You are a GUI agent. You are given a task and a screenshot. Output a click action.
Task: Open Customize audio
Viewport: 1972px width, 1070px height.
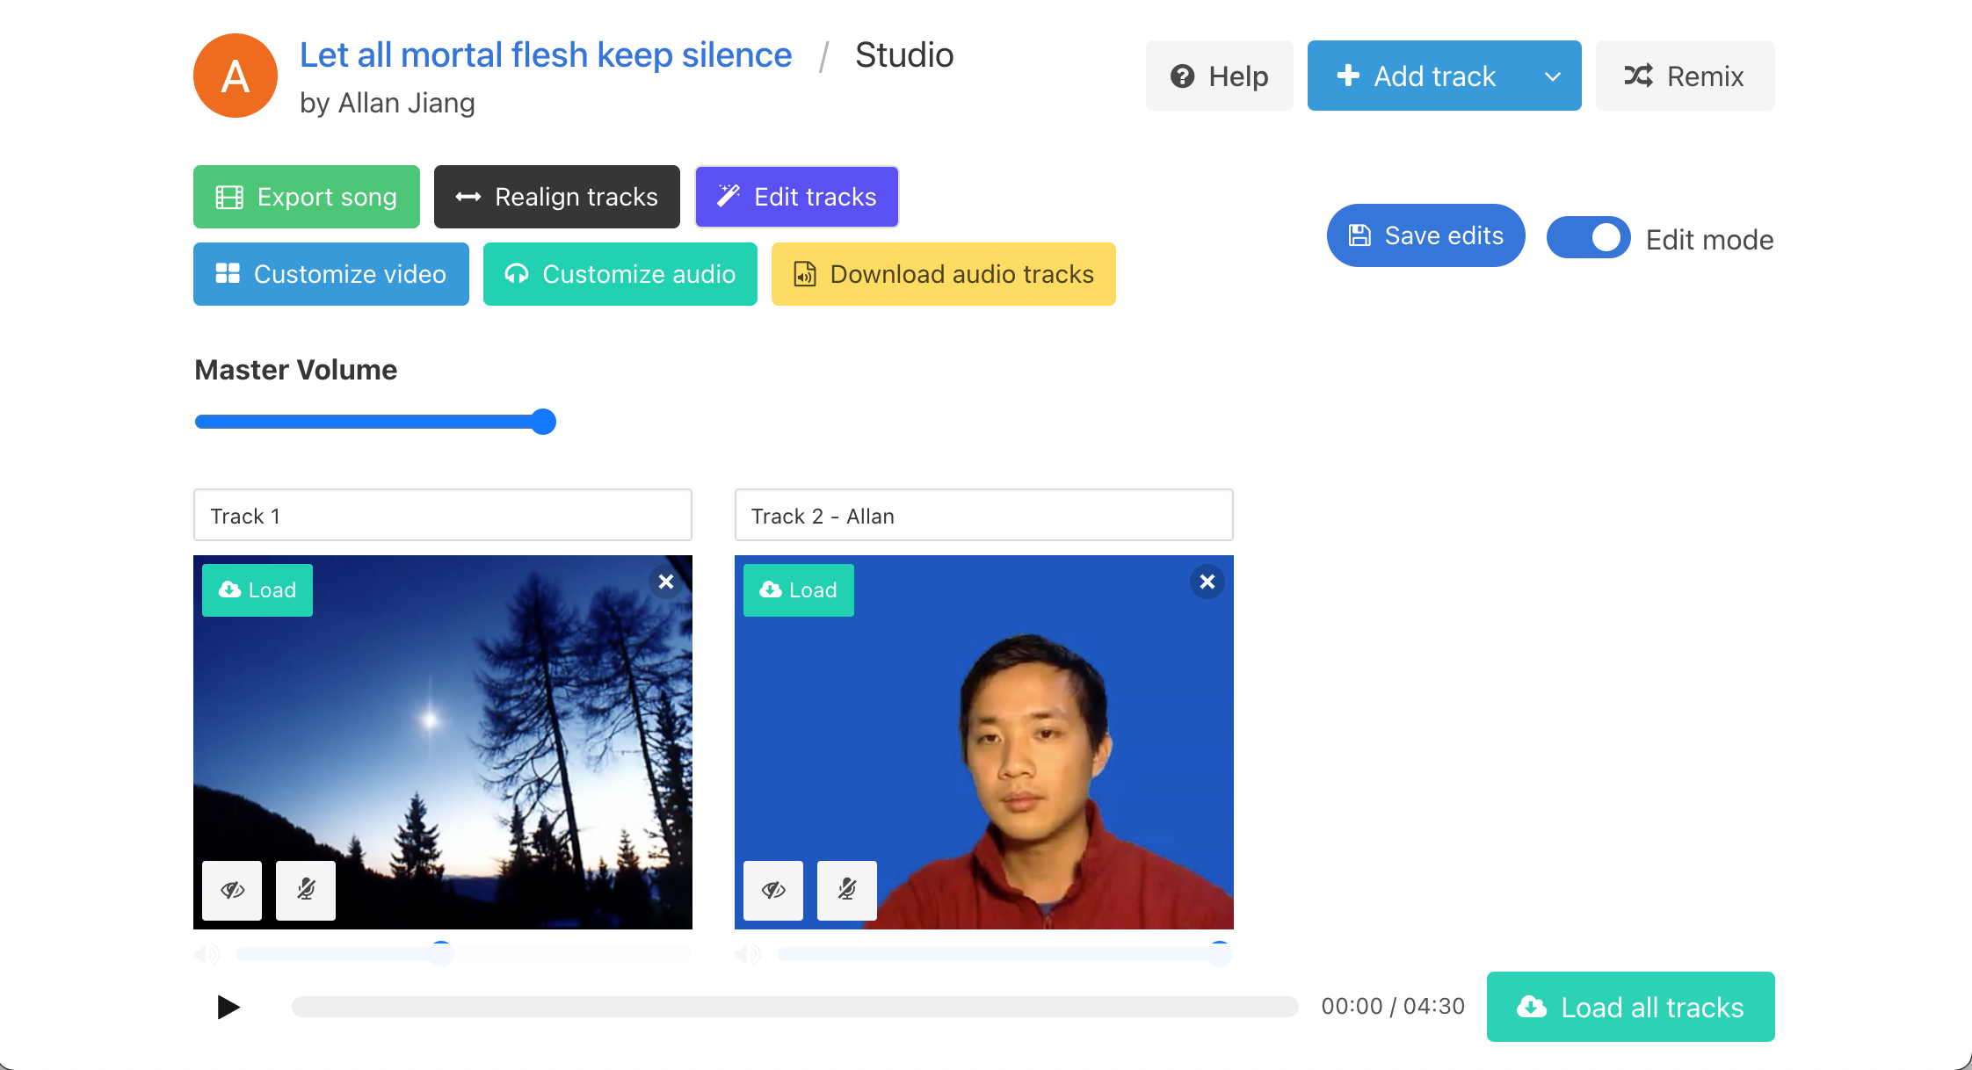(x=620, y=274)
